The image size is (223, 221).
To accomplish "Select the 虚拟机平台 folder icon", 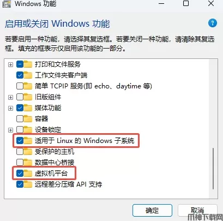I will pos(28,174).
